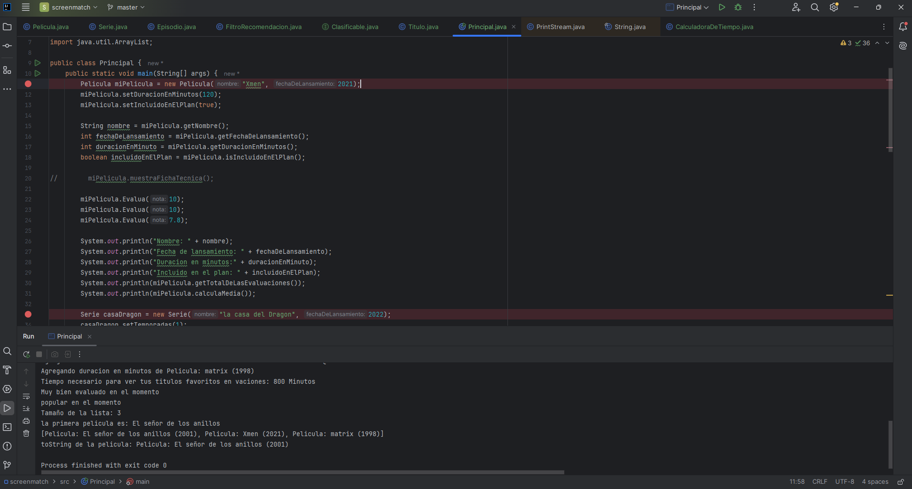Image resolution: width=912 pixels, height=489 pixels.
Task: Open more run actions menu
Action: 754,7
